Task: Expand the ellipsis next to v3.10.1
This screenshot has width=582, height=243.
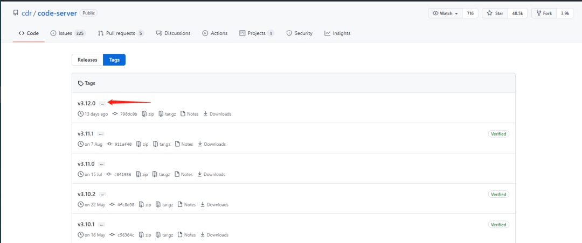Action: point(102,225)
